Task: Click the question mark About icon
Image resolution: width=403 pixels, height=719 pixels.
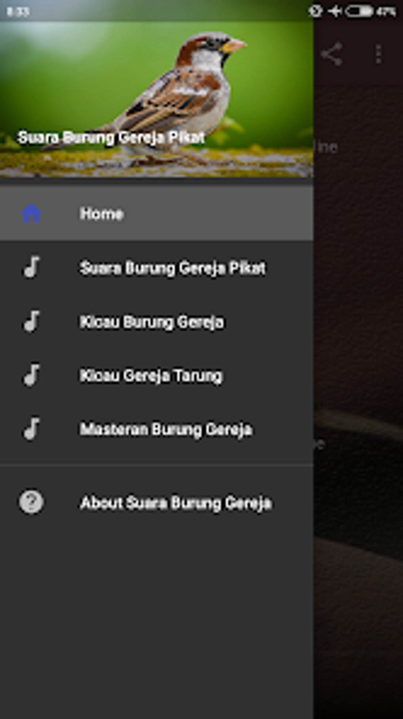Action: point(31,502)
